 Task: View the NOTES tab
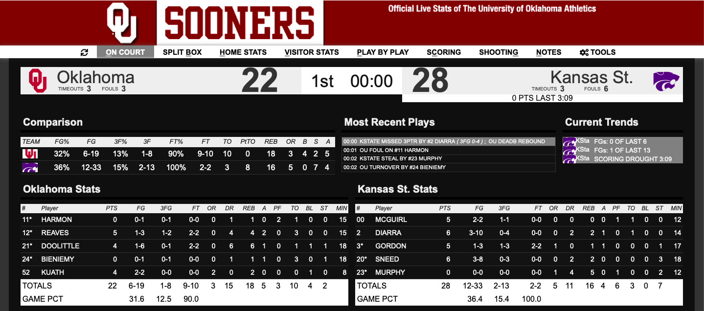click(x=548, y=52)
